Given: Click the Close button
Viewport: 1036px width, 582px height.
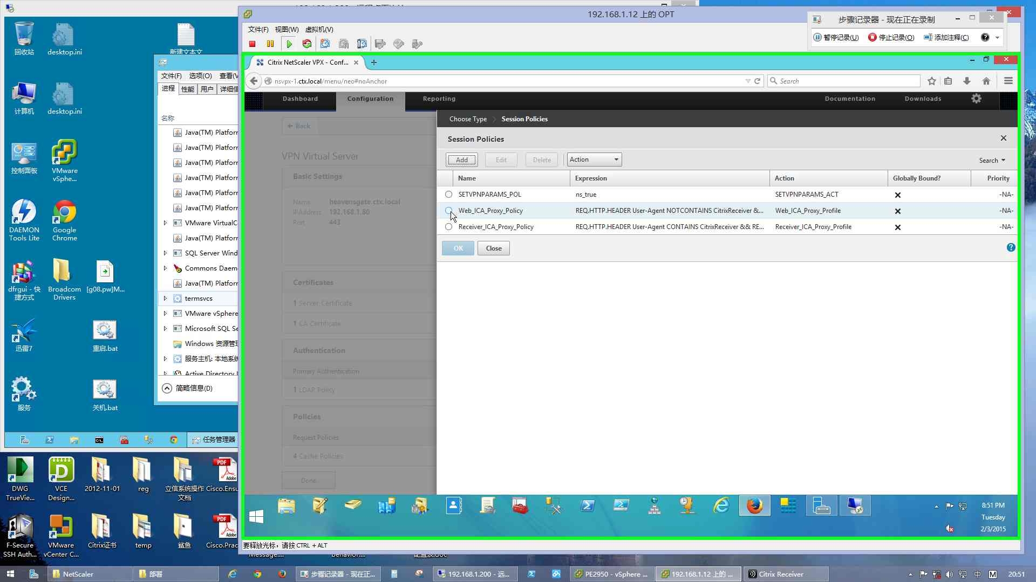Looking at the screenshot, I should pos(494,248).
